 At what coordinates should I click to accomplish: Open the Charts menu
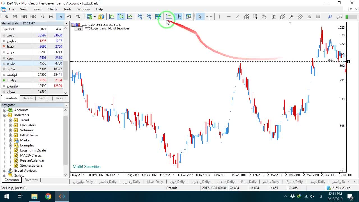click(x=52, y=9)
